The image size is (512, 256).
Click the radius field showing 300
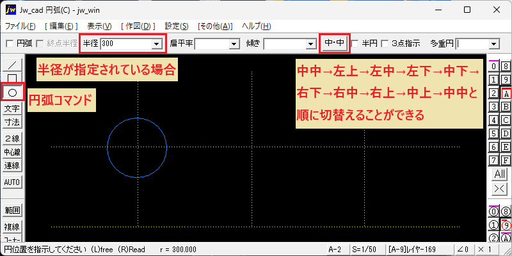126,44
